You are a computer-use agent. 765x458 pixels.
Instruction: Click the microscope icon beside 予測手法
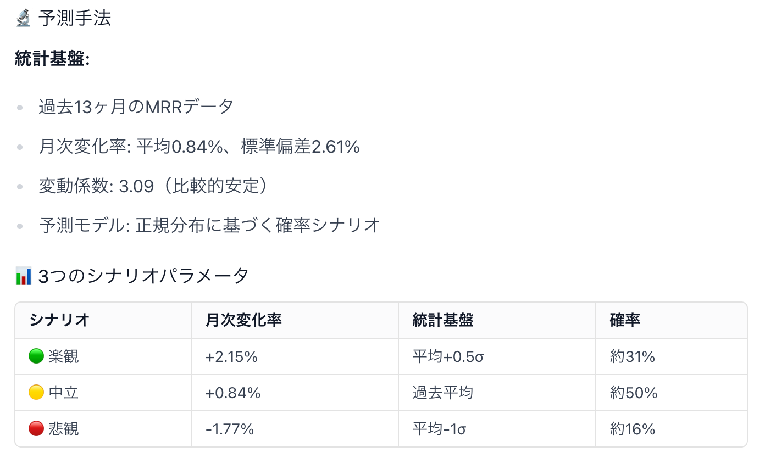click(x=23, y=19)
